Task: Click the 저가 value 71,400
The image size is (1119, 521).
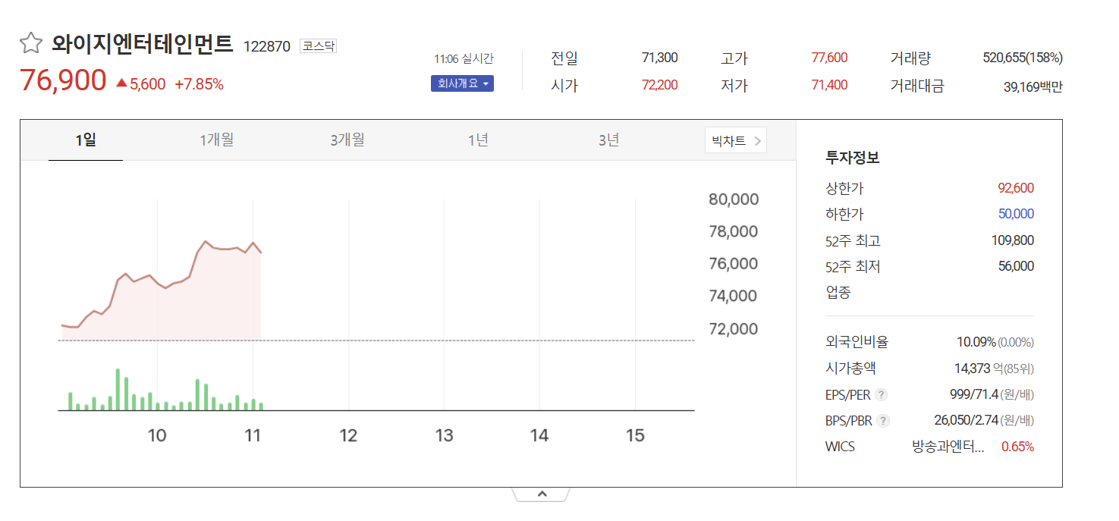Action: 829,85
